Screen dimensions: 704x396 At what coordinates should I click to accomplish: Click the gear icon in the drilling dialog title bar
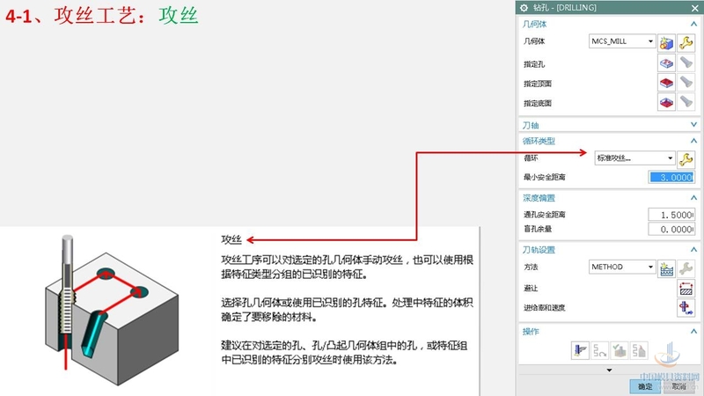click(x=524, y=8)
